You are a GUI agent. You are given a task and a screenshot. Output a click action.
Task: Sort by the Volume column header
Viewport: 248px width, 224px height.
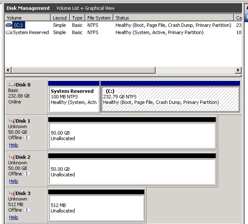pyautogui.click(x=28, y=18)
